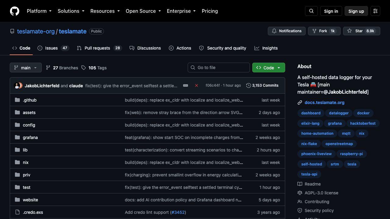Click the Sign in button
This screenshot has width=390, height=219.
[x=331, y=11]
